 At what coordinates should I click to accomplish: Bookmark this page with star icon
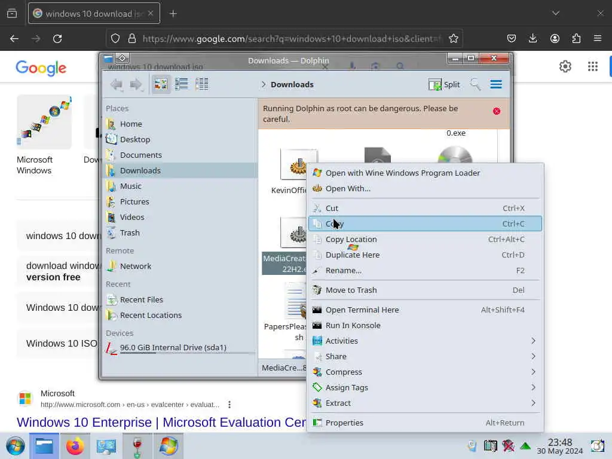pyautogui.click(x=453, y=39)
